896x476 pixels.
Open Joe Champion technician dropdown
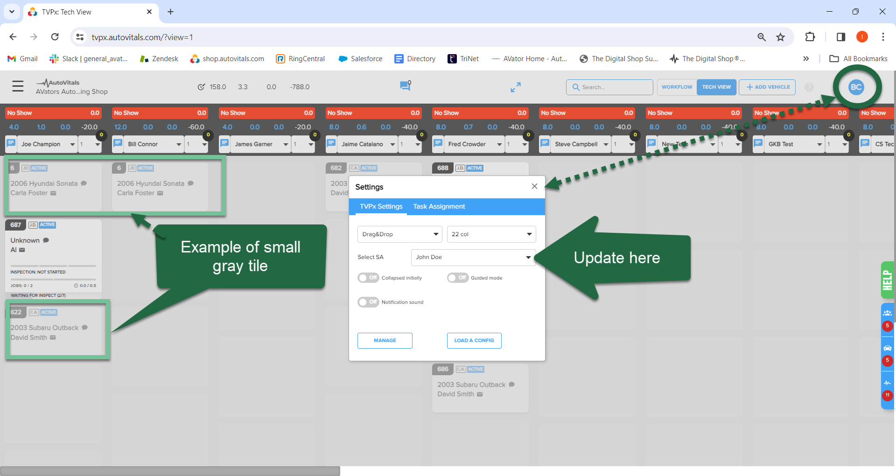[x=47, y=144]
